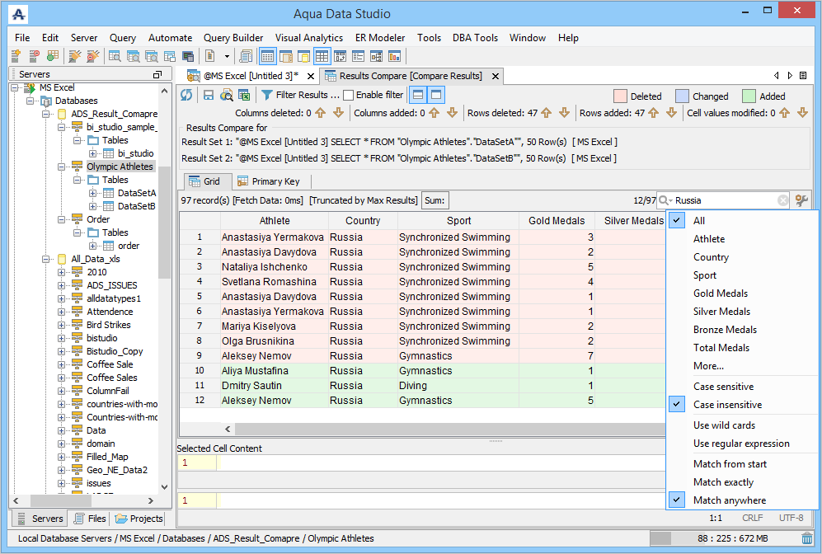822x554 pixels.
Task: Open the search field dropdown magnifier
Action: [665, 200]
